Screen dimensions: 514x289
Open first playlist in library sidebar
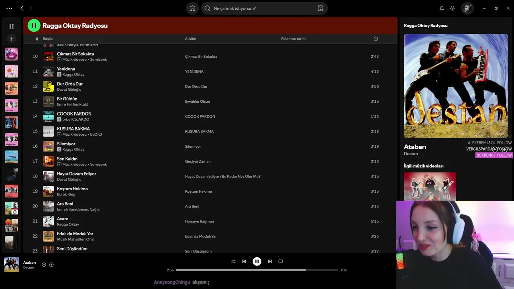pyautogui.click(x=11, y=54)
